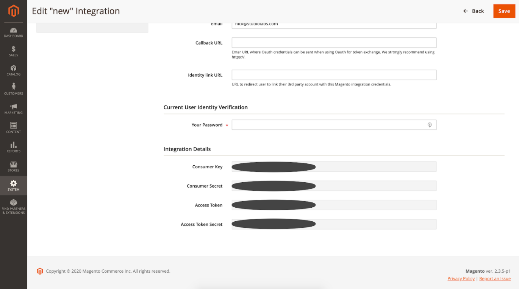Focus the Callback URL field
The width and height of the screenshot is (519, 289).
point(334,43)
